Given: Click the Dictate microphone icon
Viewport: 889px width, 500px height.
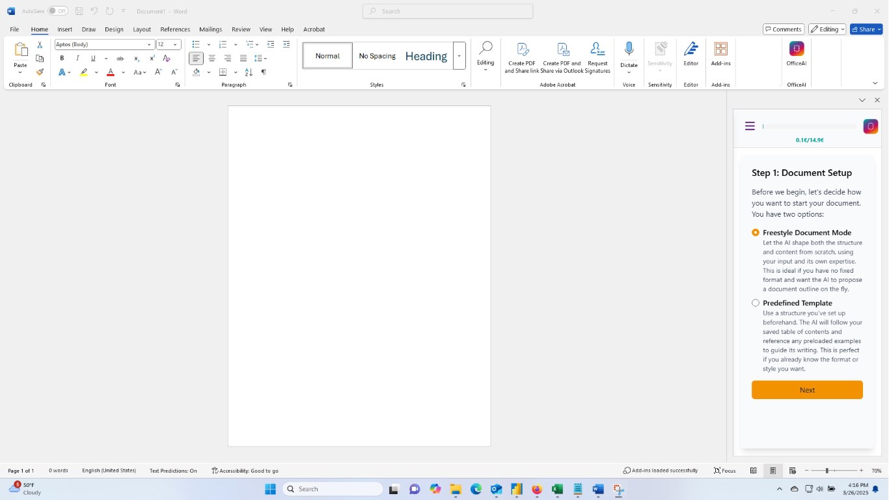Looking at the screenshot, I should click(629, 49).
